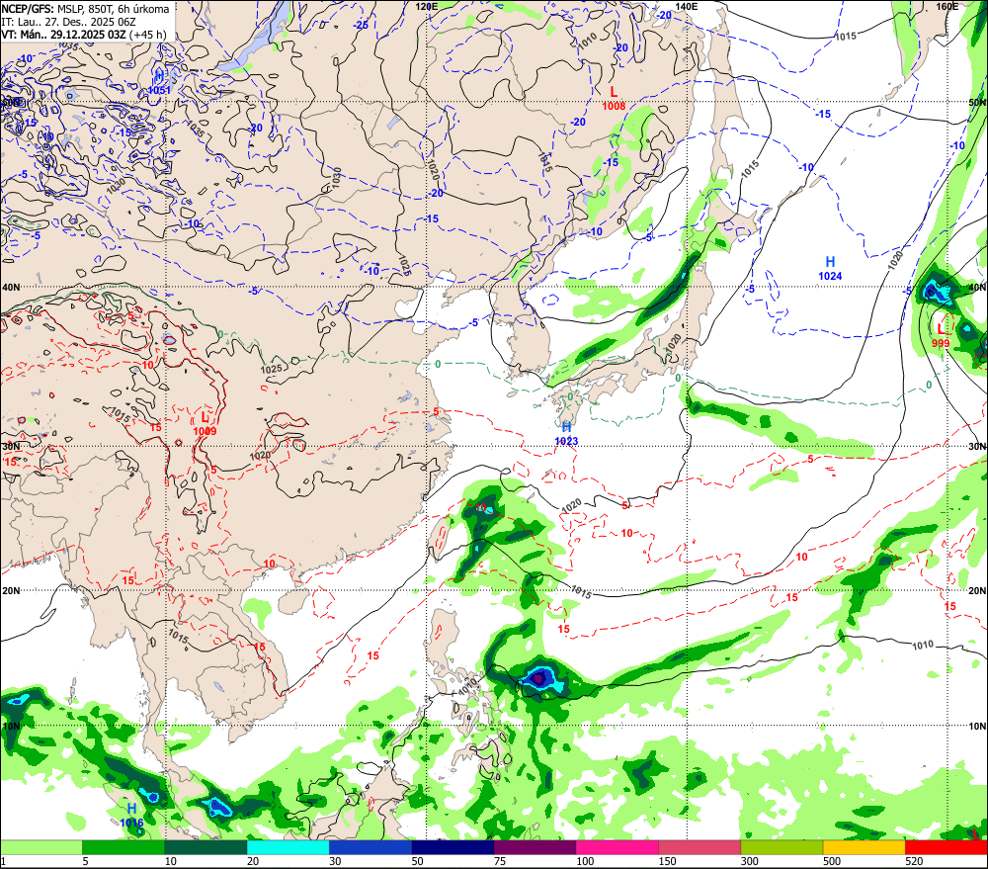Click the yellow-green 300 mm legend swatch
The height and width of the screenshot is (869, 988).
782,847
